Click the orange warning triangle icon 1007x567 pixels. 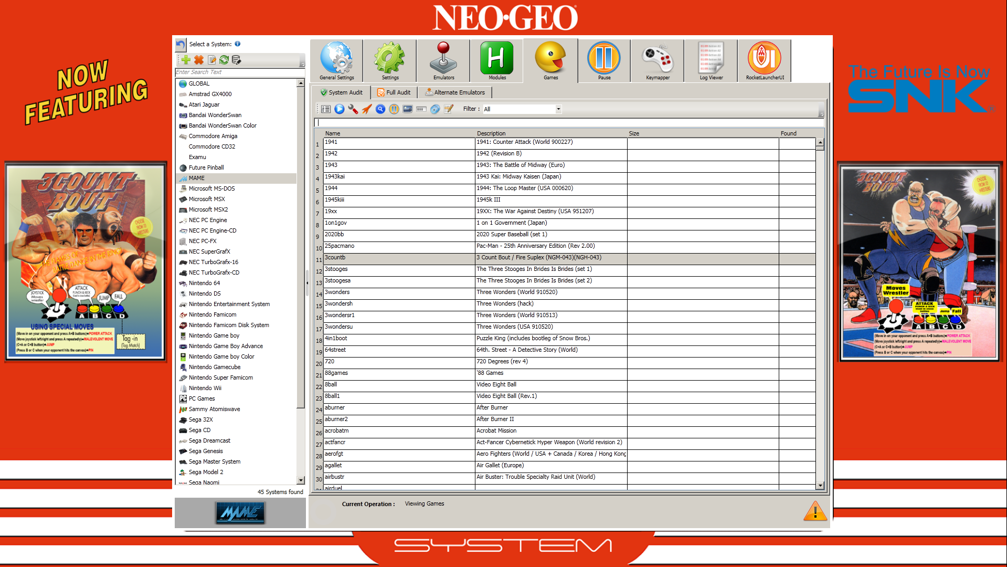[x=815, y=511]
